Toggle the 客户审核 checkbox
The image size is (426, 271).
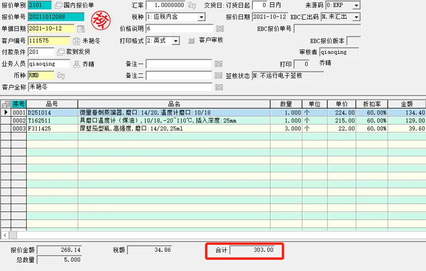click(191, 41)
